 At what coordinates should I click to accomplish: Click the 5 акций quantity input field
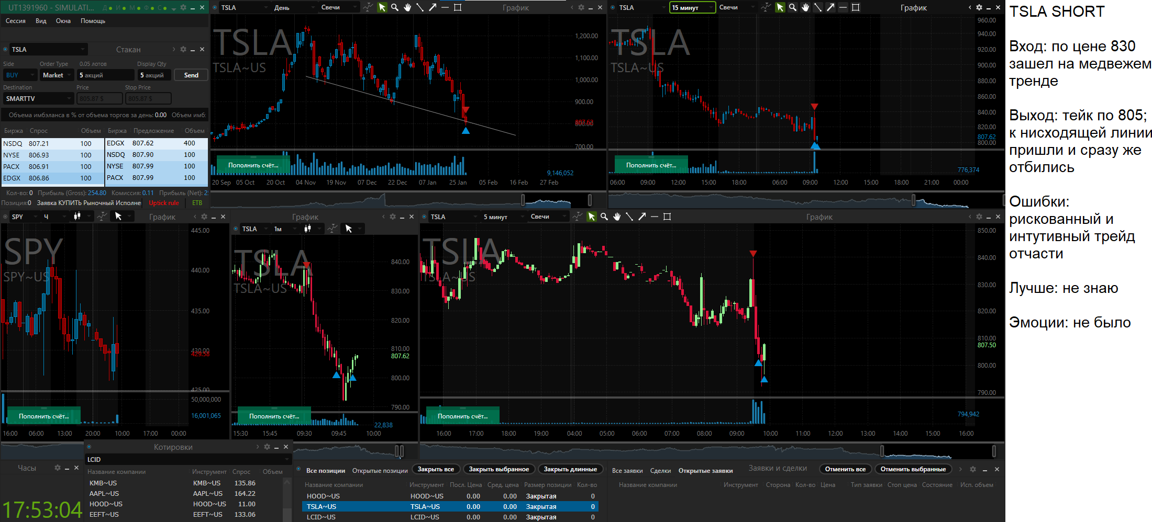coord(106,75)
